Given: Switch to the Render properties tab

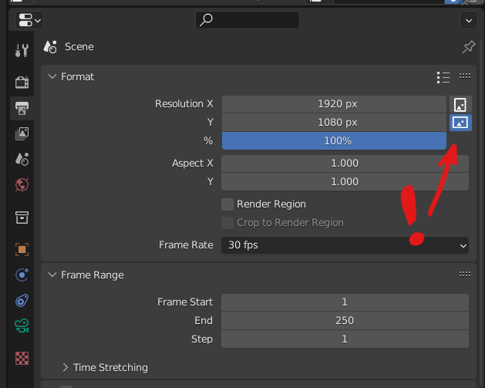Looking at the screenshot, I should click(x=22, y=82).
